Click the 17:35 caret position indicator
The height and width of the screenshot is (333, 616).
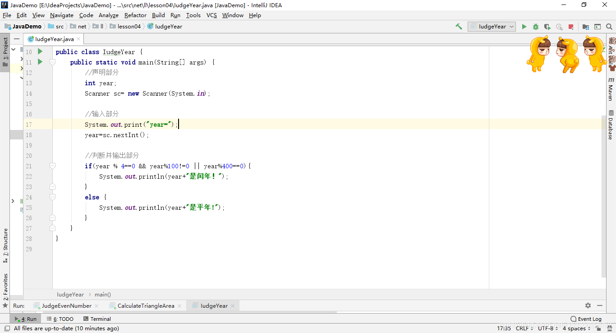point(504,328)
